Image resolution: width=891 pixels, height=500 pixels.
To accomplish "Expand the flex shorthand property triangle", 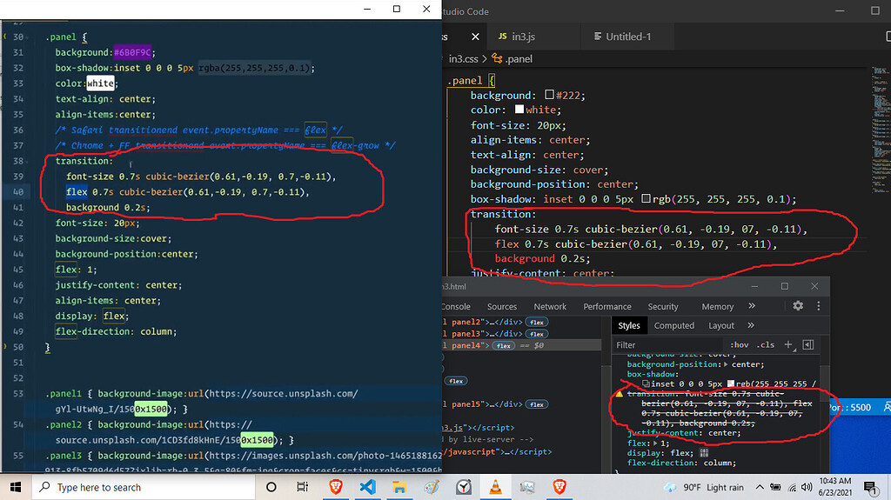I will coord(654,443).
